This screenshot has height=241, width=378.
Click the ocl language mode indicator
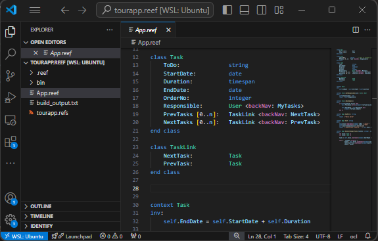(354, 236)
